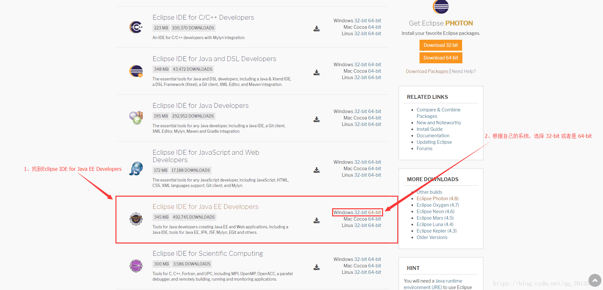The width and height of the screenshot is (603, 290).
Task: Open Eclipse IDE for Java and DSL Developers title
Action: pyautogui.click(x=214, y=59)
